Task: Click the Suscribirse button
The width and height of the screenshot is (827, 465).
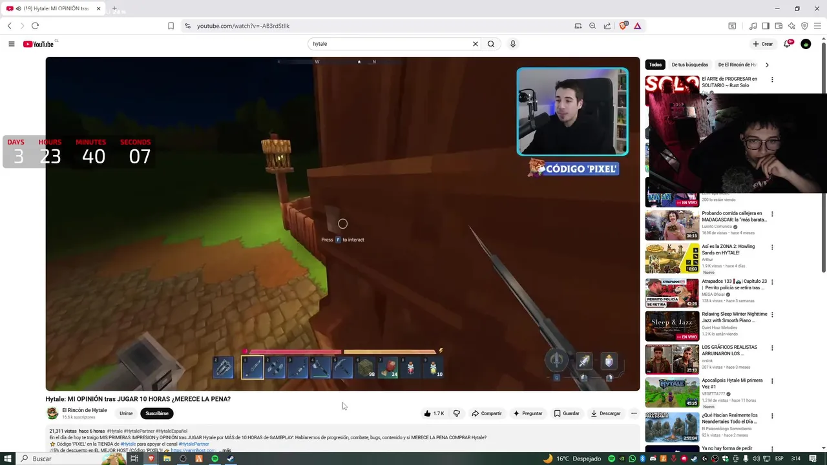Action: (x=157, y=413)
